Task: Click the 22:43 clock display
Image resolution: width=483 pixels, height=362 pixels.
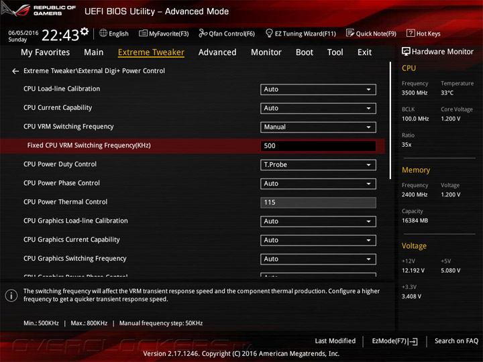Action: [x=60, y=35]
